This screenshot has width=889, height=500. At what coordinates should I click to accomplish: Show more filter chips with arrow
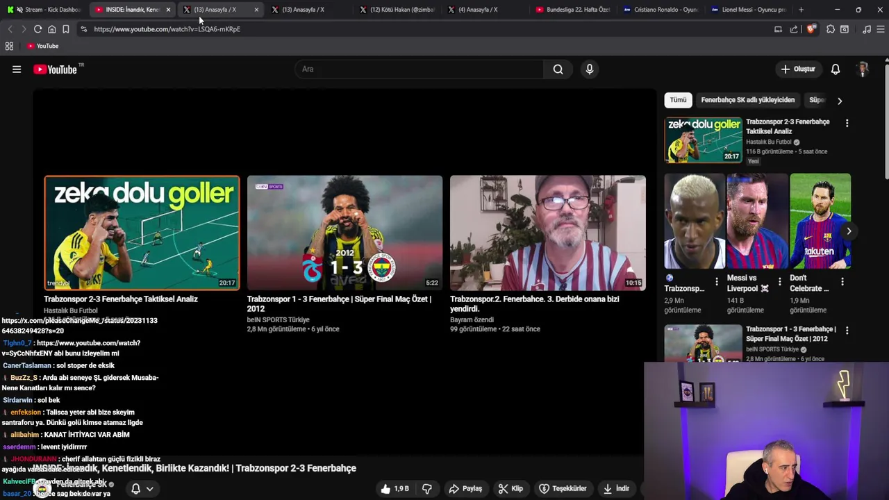coord(840,101)
